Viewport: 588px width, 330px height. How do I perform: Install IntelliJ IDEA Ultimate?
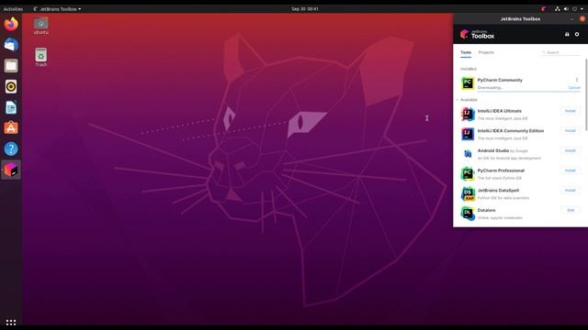pos(571,111)
